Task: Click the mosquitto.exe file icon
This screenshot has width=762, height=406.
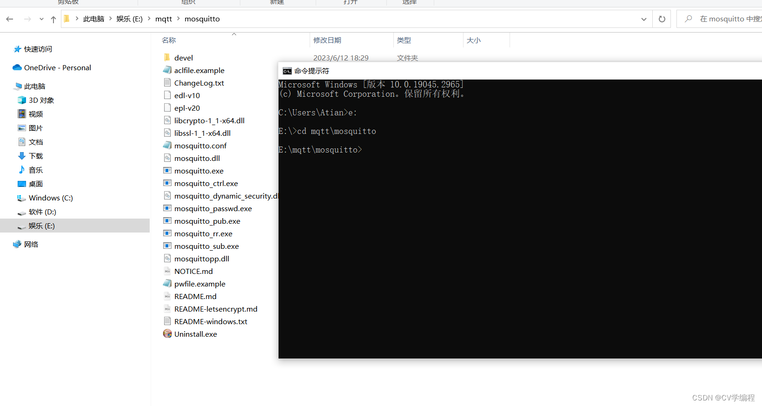Action: 167,171
